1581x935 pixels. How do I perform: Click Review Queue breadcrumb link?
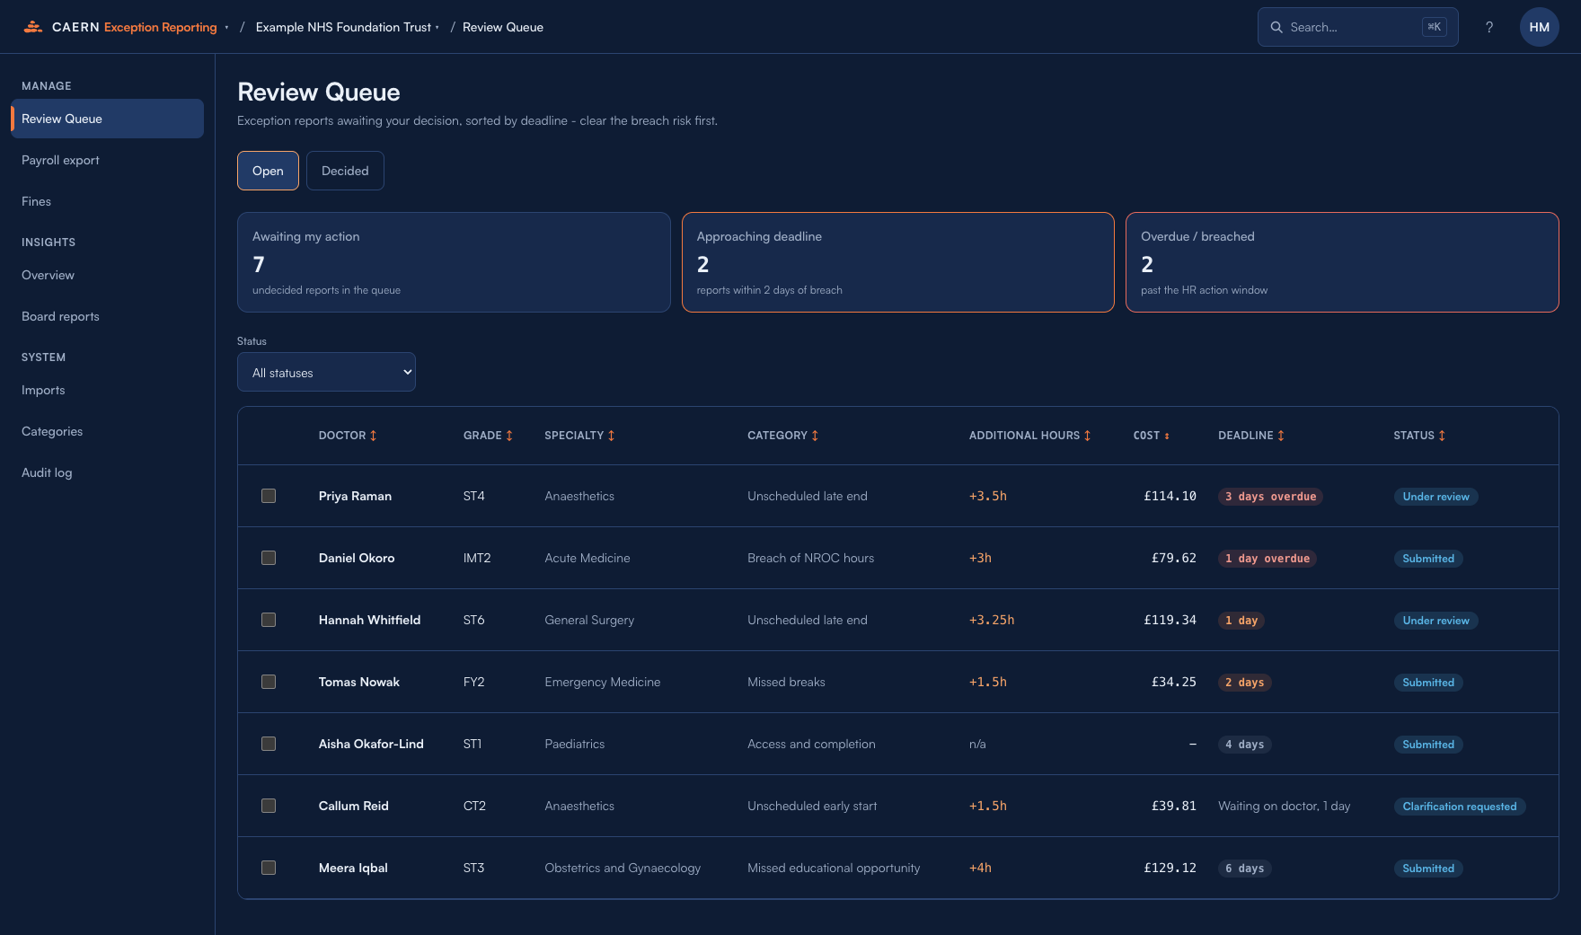click(503, 27)
